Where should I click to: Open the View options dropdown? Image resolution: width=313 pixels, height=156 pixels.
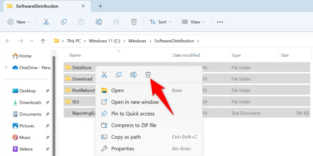point(193,22)
